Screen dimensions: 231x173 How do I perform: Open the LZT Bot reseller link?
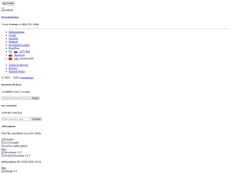25,52
